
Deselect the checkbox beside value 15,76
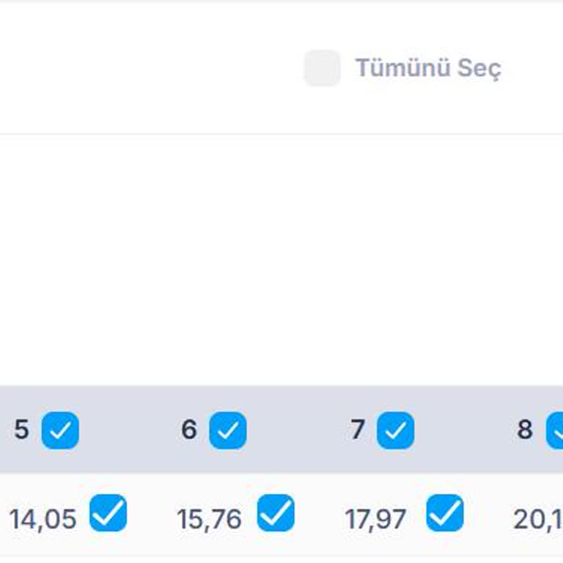(x=276, y=513)
